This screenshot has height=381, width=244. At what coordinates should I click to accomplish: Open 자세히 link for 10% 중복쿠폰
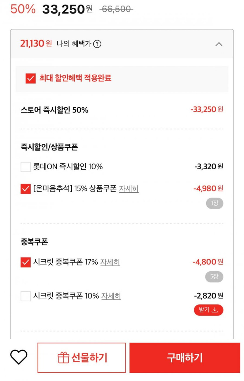(111, 296)
